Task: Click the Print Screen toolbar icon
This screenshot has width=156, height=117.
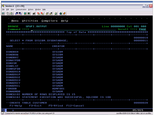Action: (x=3, y=13)
